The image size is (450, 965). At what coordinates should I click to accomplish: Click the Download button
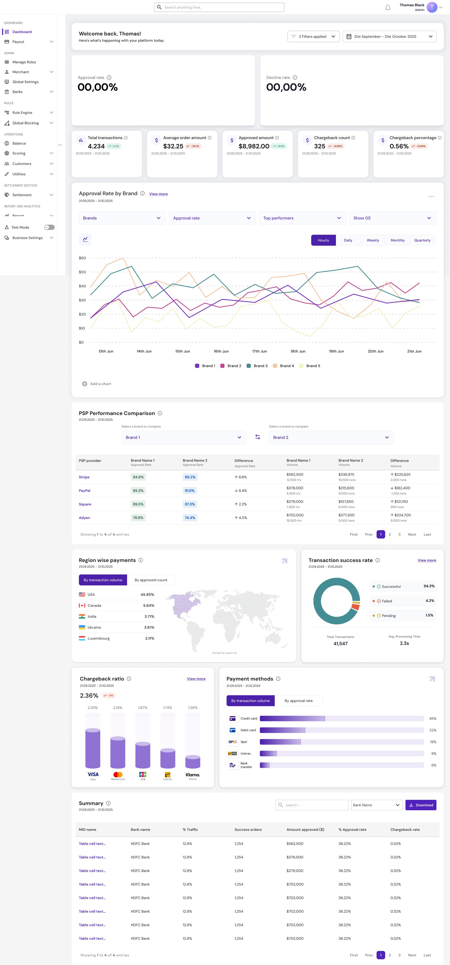tap(421, 805)
